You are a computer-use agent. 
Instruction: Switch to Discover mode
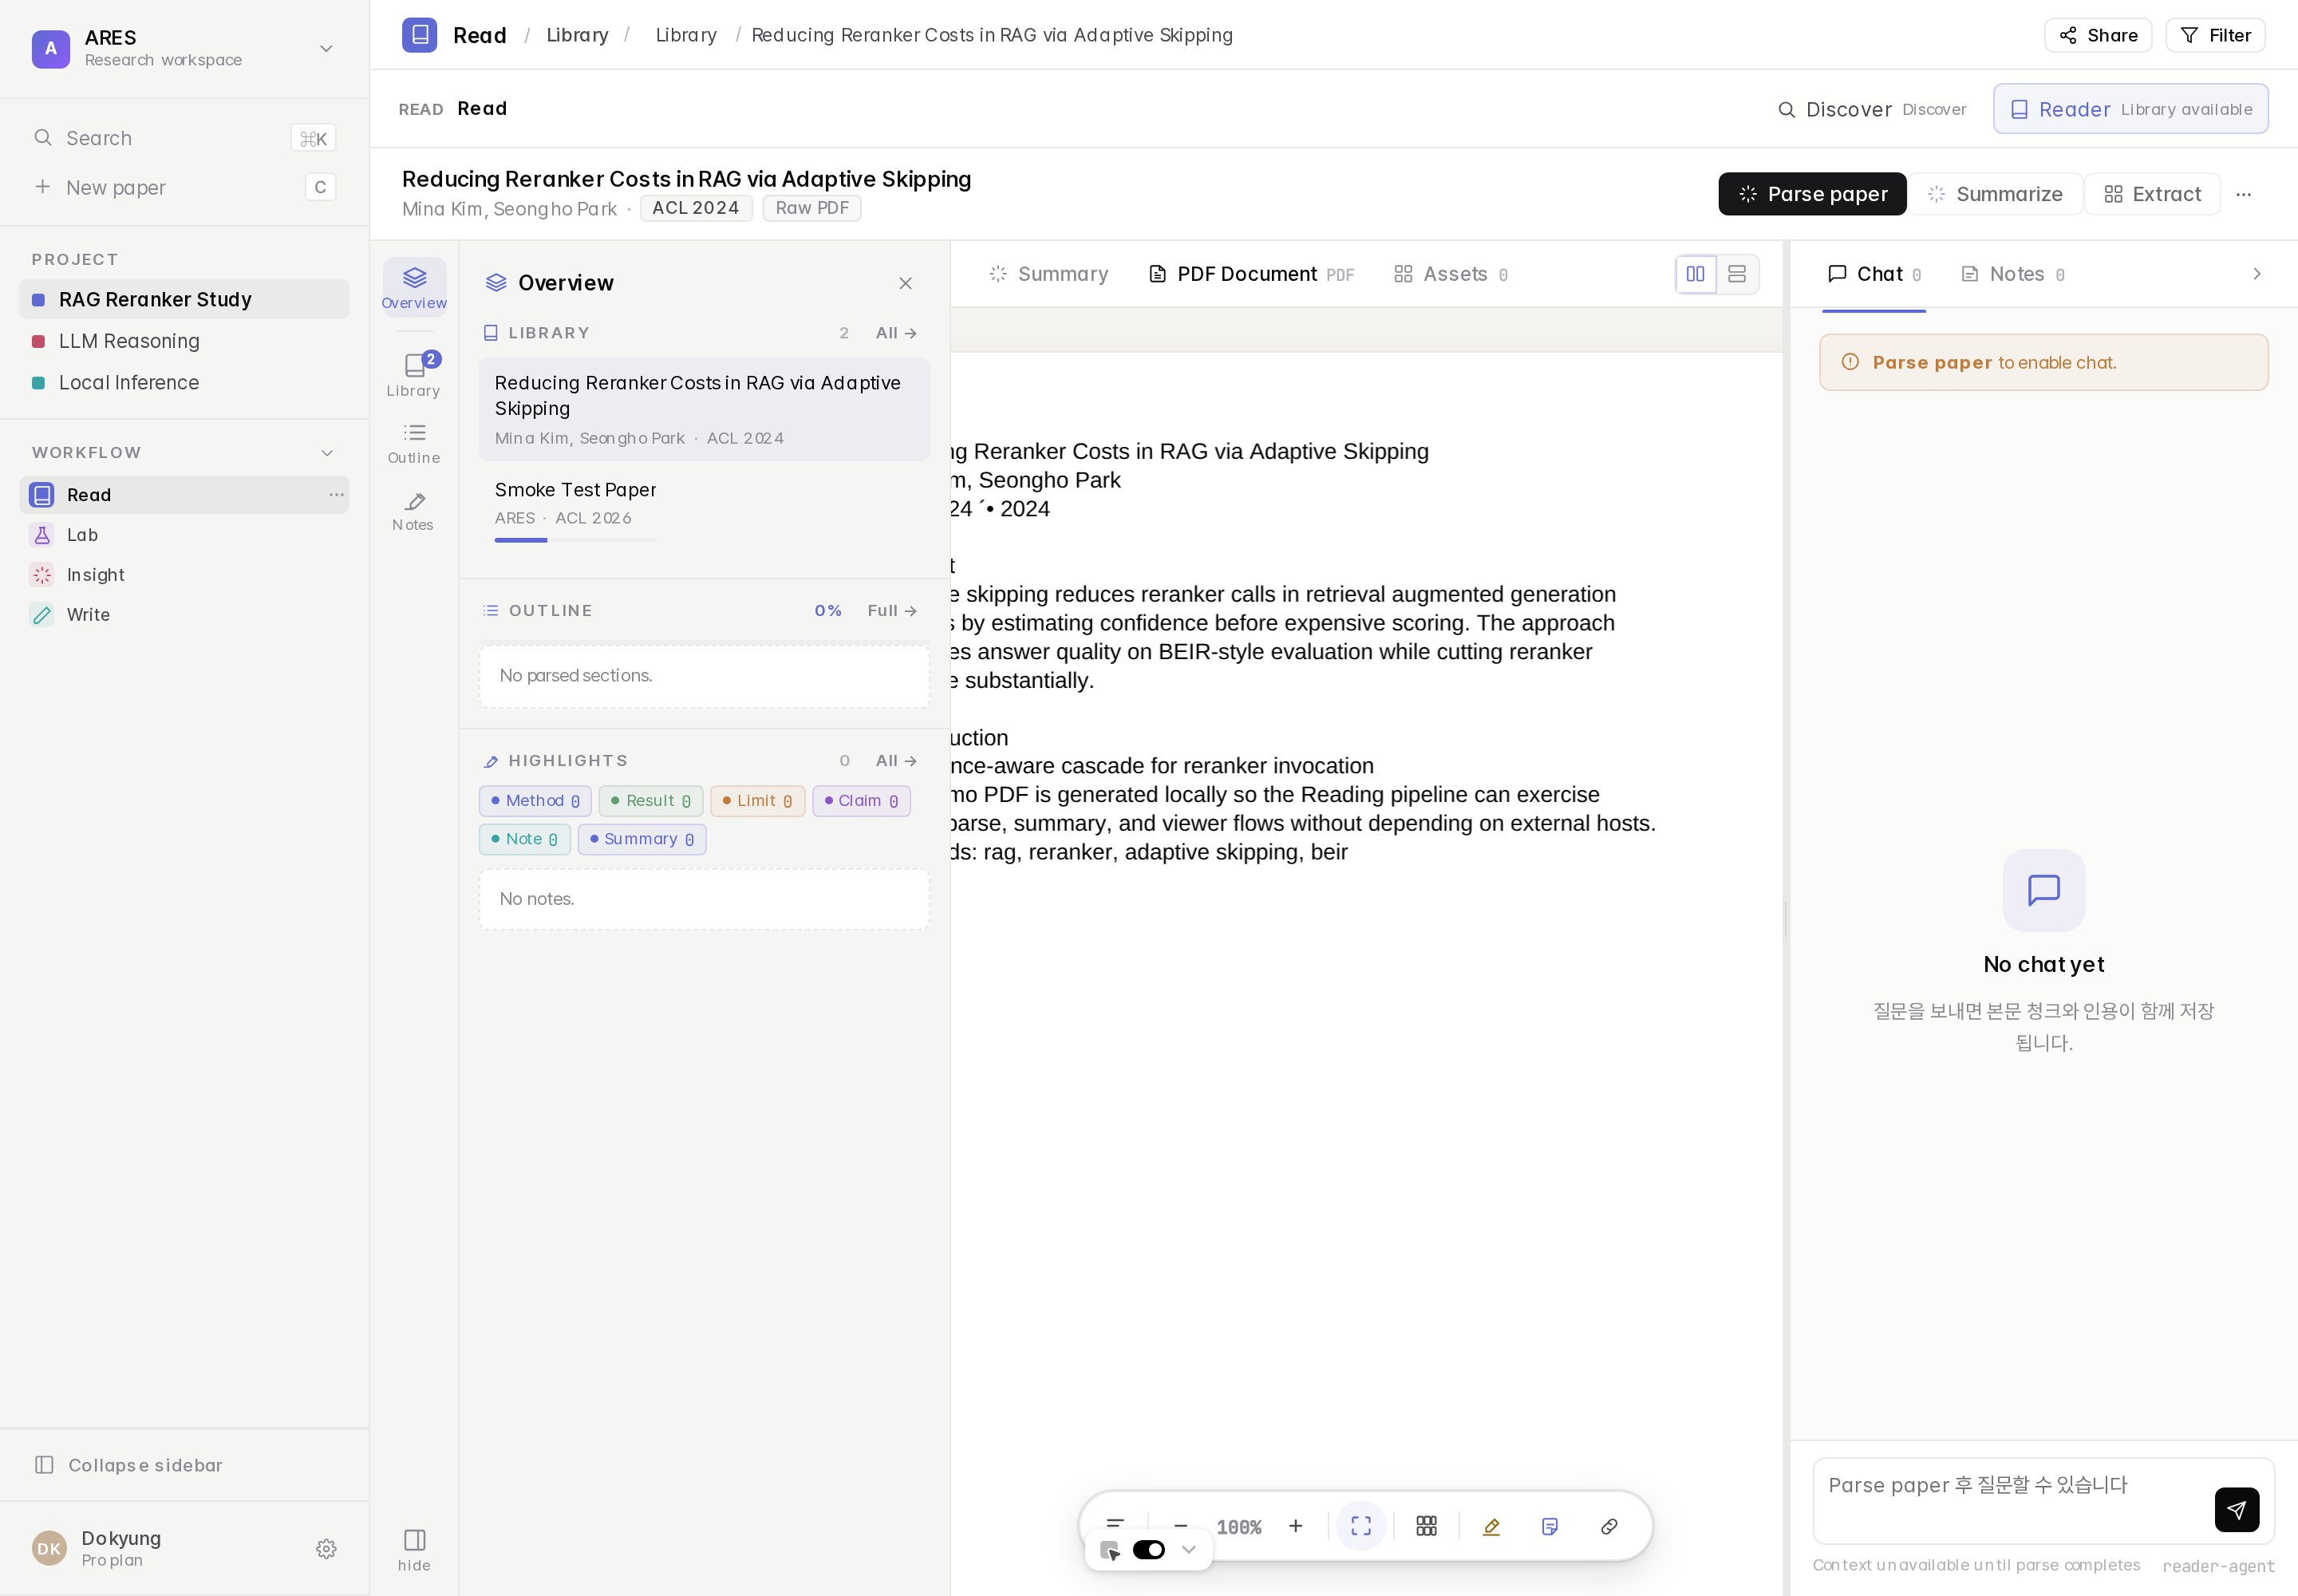click(1872, 109)
